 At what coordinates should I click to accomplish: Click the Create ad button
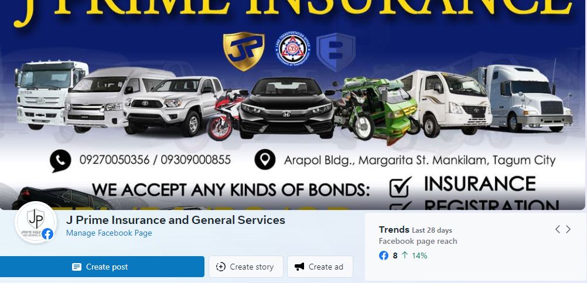click(x=320, y=267)
